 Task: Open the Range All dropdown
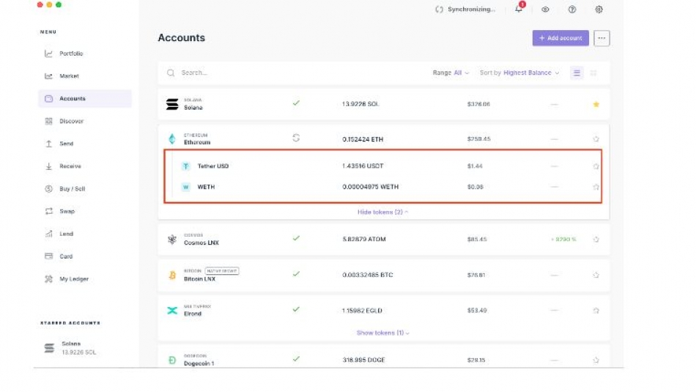click(x=451, y=73)
